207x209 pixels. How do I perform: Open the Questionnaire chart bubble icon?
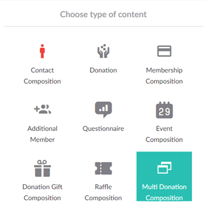coord(103,109)
